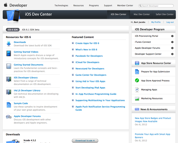Open Apple Push Notification Service Programming Guide

click(x=100, y=108)
